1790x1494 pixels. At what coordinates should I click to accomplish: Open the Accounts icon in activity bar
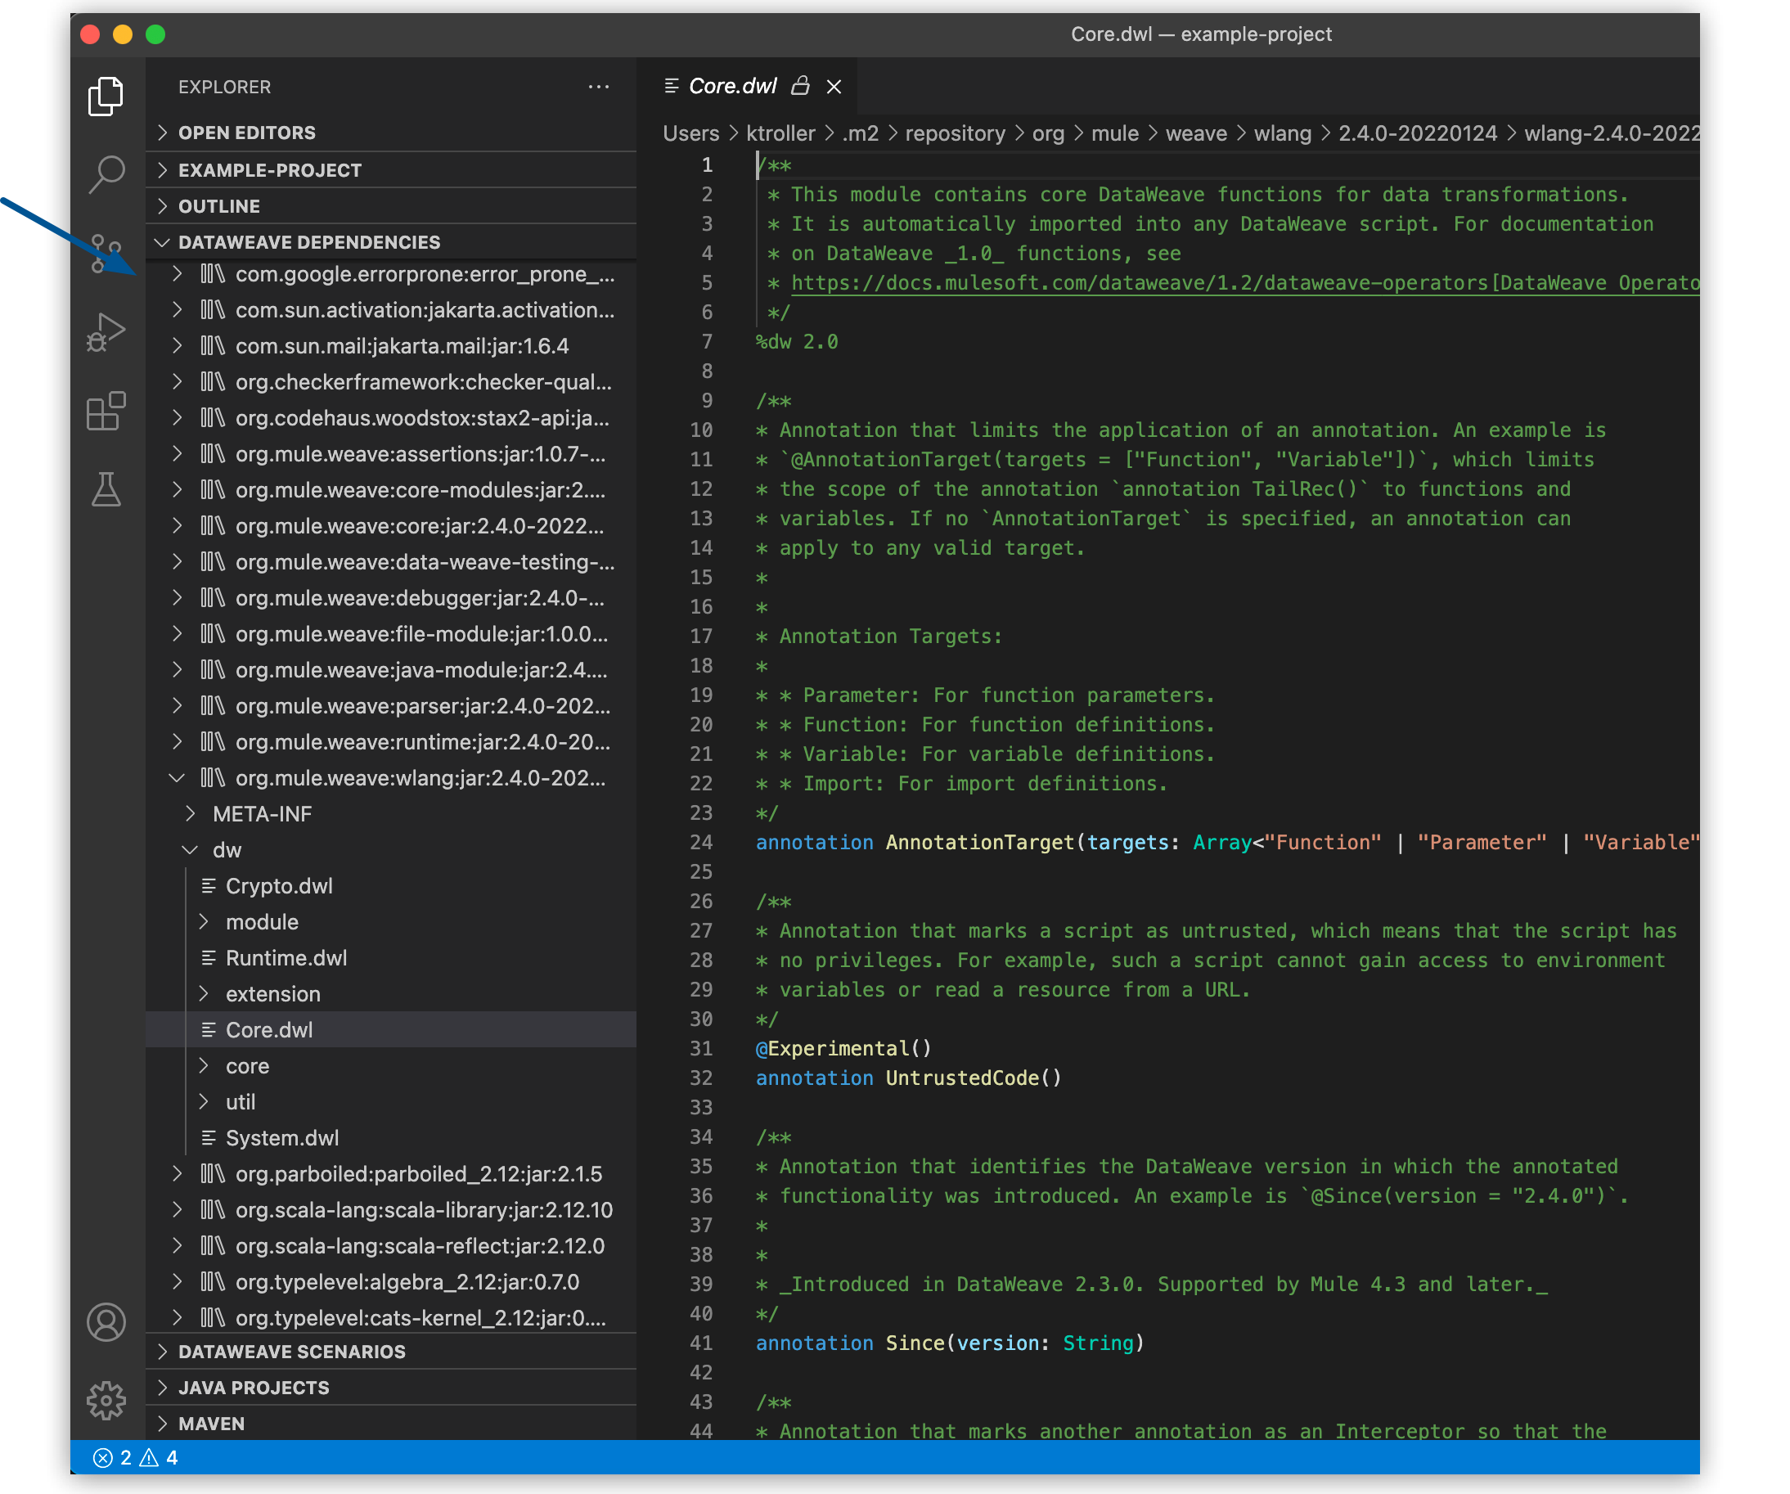coord(106,1322)
